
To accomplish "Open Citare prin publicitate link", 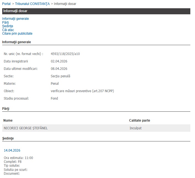I will pyautogui.click(x=17, y=34).
